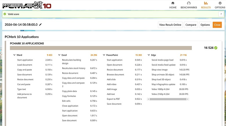
Task: Edit result name with pencil icon
Action: click(x=41, y=25)
